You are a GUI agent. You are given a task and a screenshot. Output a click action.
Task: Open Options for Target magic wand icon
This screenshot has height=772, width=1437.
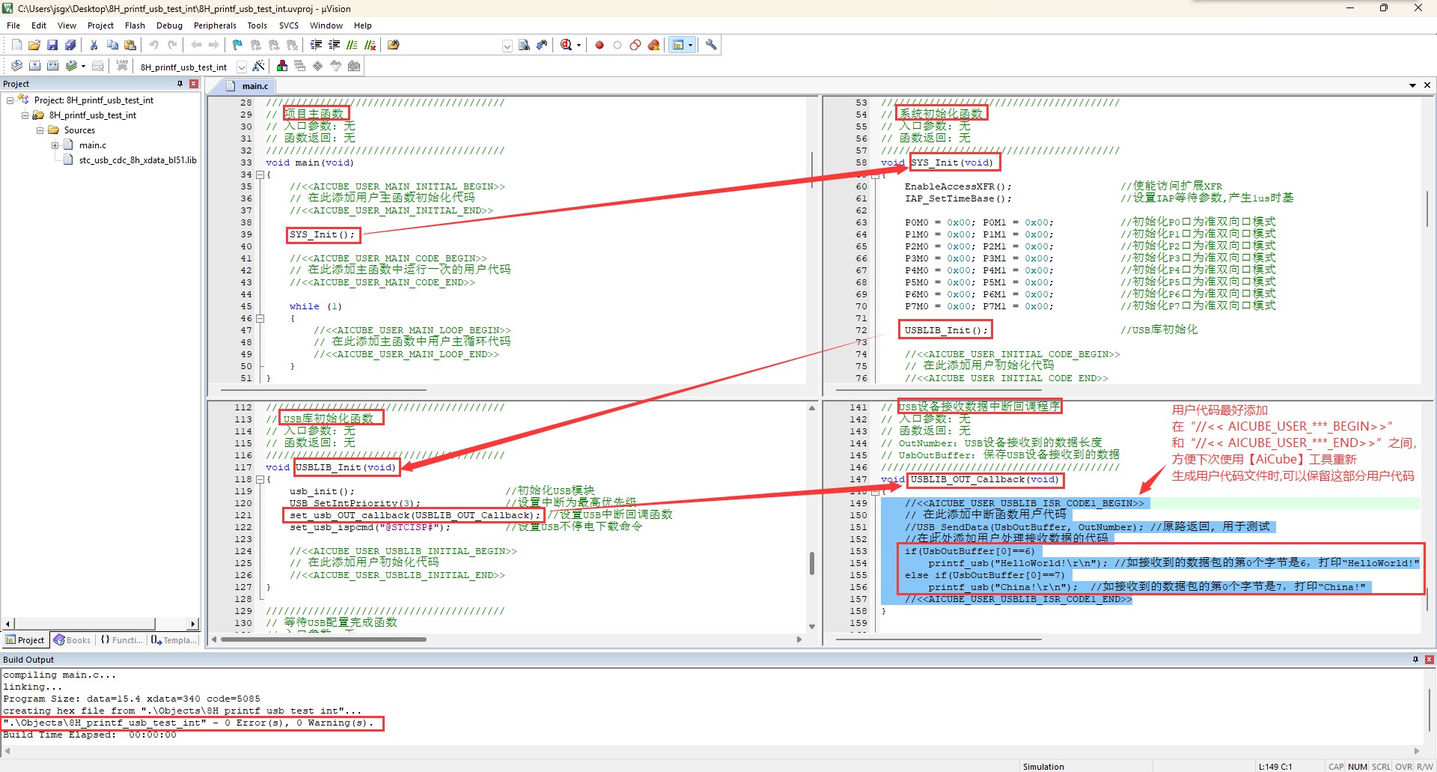[258, 66]
